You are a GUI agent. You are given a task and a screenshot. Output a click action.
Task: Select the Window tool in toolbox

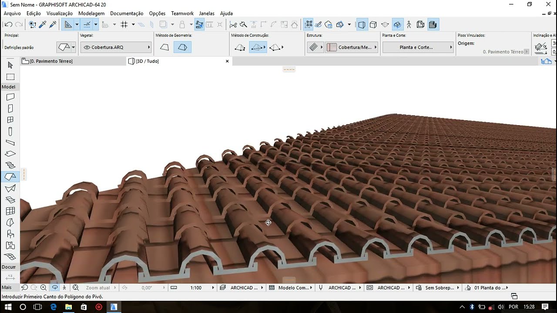(10, 120)
